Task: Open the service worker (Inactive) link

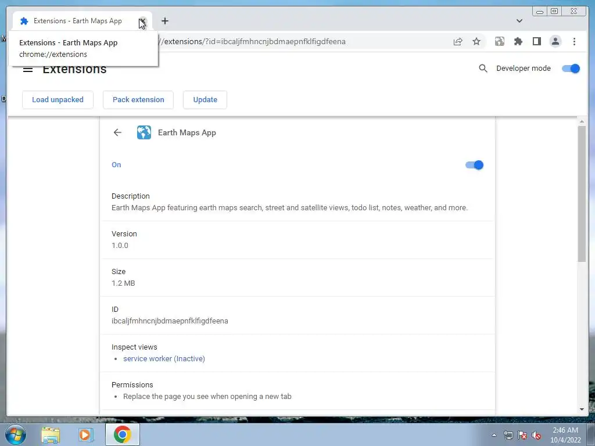Action: 164,358
